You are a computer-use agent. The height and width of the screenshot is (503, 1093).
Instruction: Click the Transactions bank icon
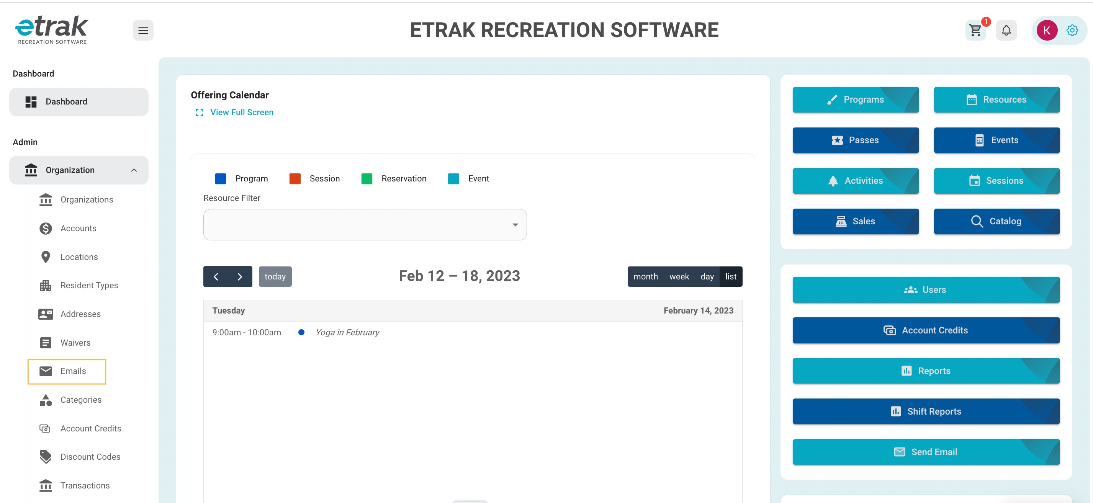(x=46, y=486)
